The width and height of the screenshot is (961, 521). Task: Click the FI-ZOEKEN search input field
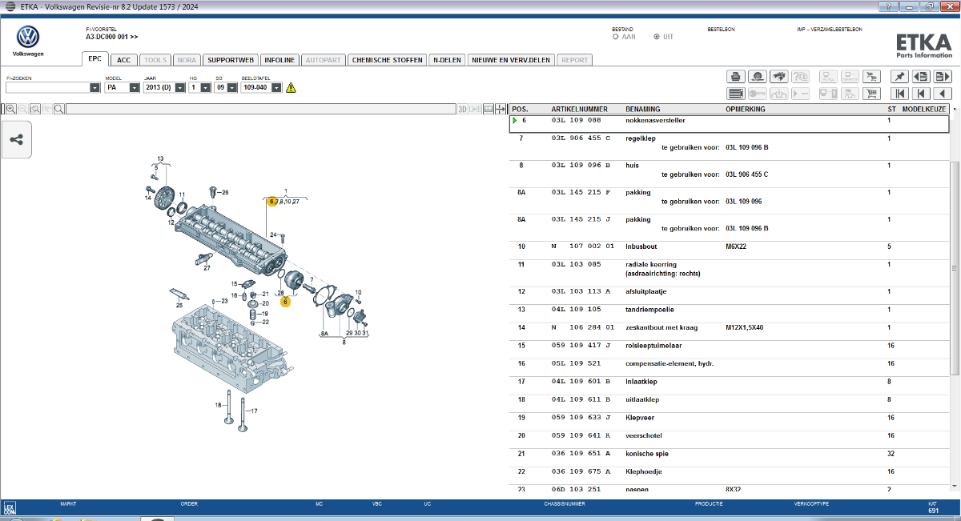(47, 88)
